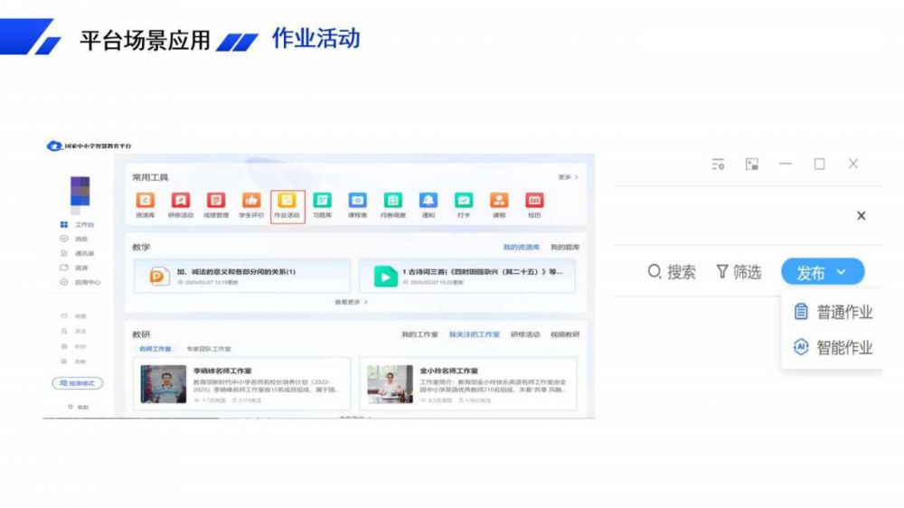The height and width of the screenshot is (508, 904).
Task: Switch to the 专家团队工作室 tab
Action: click(x=209, y=348)
